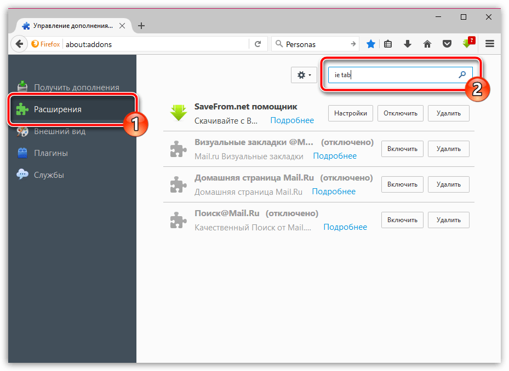Select the Управление дополнениями tab
509x371 pixels.
(x=73, y=26)
